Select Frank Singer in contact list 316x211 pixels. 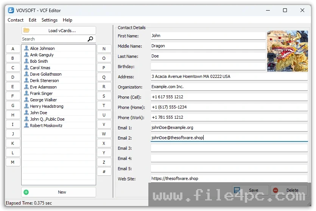click(59, 93)
